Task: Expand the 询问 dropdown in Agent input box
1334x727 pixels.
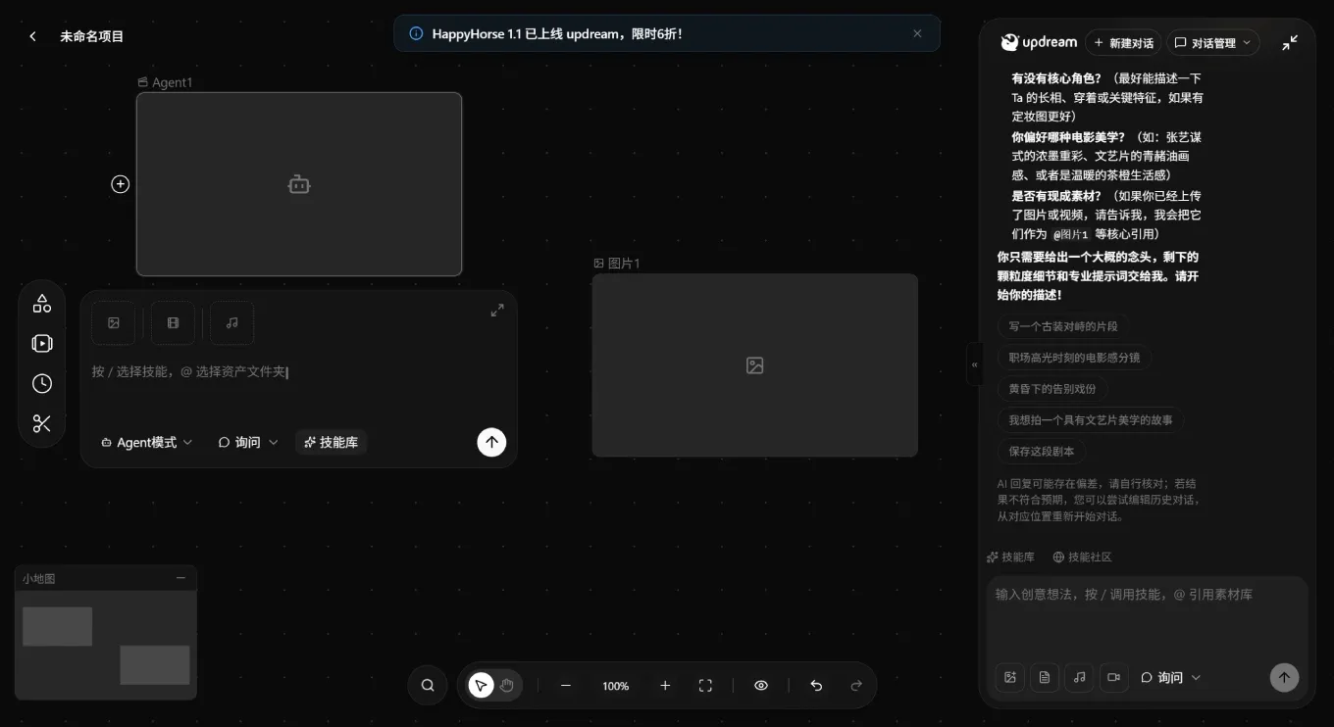Action: click(248, 442)
